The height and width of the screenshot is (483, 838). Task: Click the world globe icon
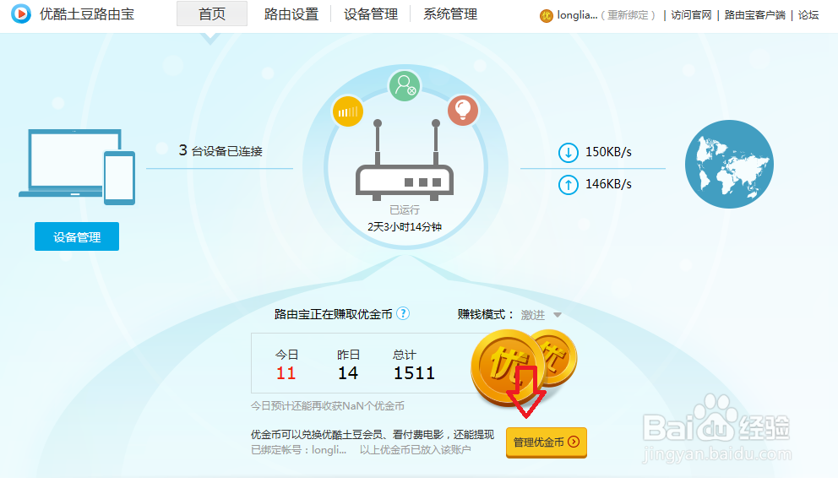(x=729, y=164)
